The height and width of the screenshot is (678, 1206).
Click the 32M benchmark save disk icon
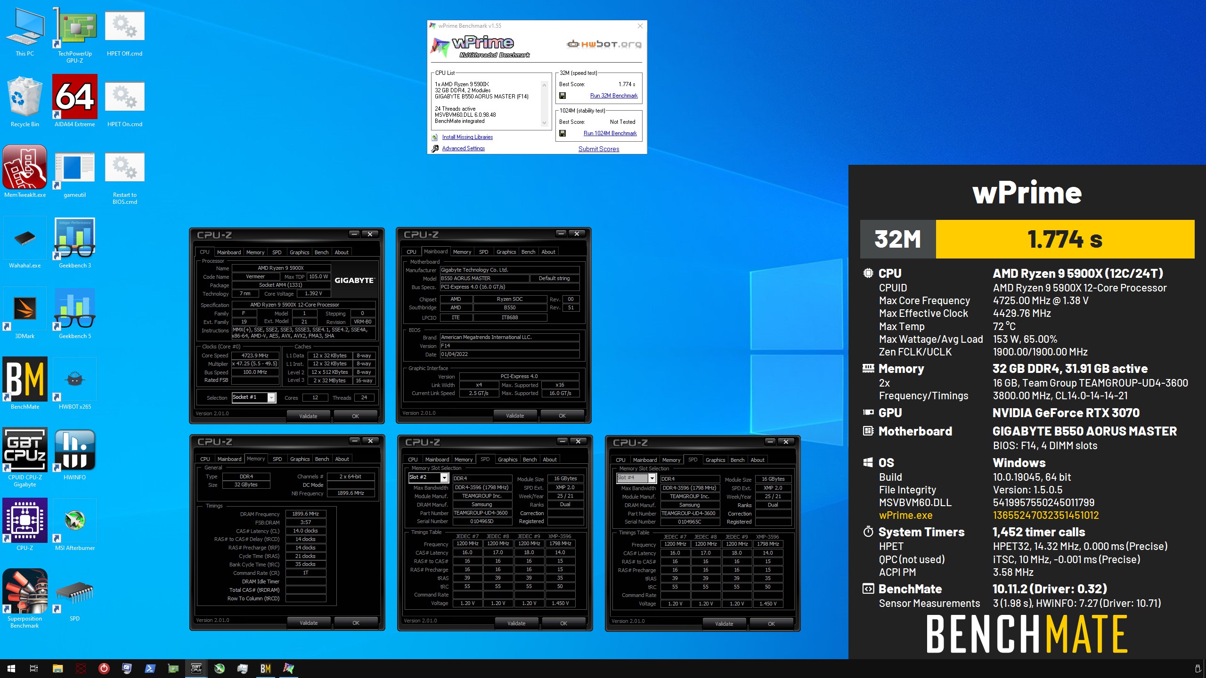(562, 96)
